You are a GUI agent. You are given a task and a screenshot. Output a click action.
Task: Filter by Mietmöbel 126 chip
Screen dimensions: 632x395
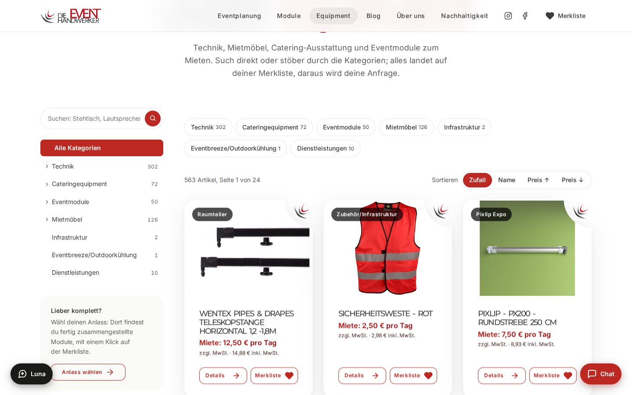pos(406,127)
